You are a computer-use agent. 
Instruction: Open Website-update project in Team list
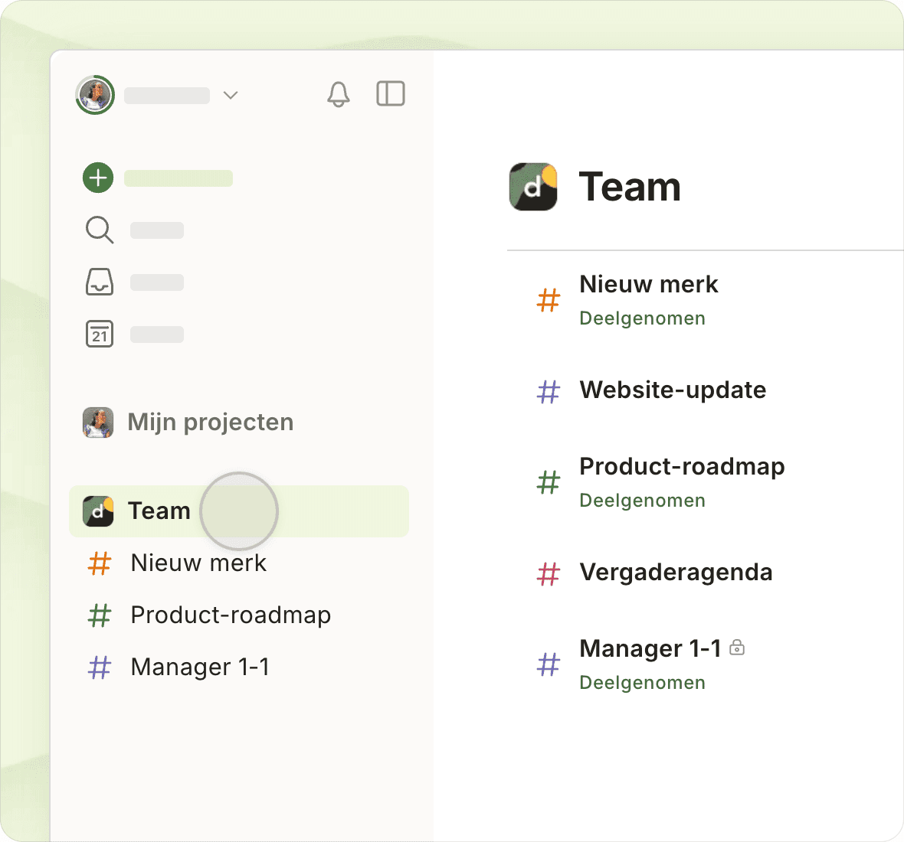coord(673,390)
